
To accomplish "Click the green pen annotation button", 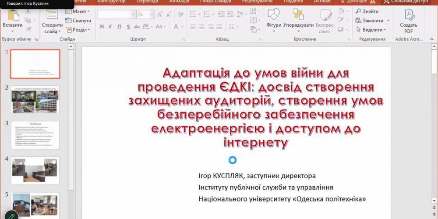I will click(x=11, y=215).
